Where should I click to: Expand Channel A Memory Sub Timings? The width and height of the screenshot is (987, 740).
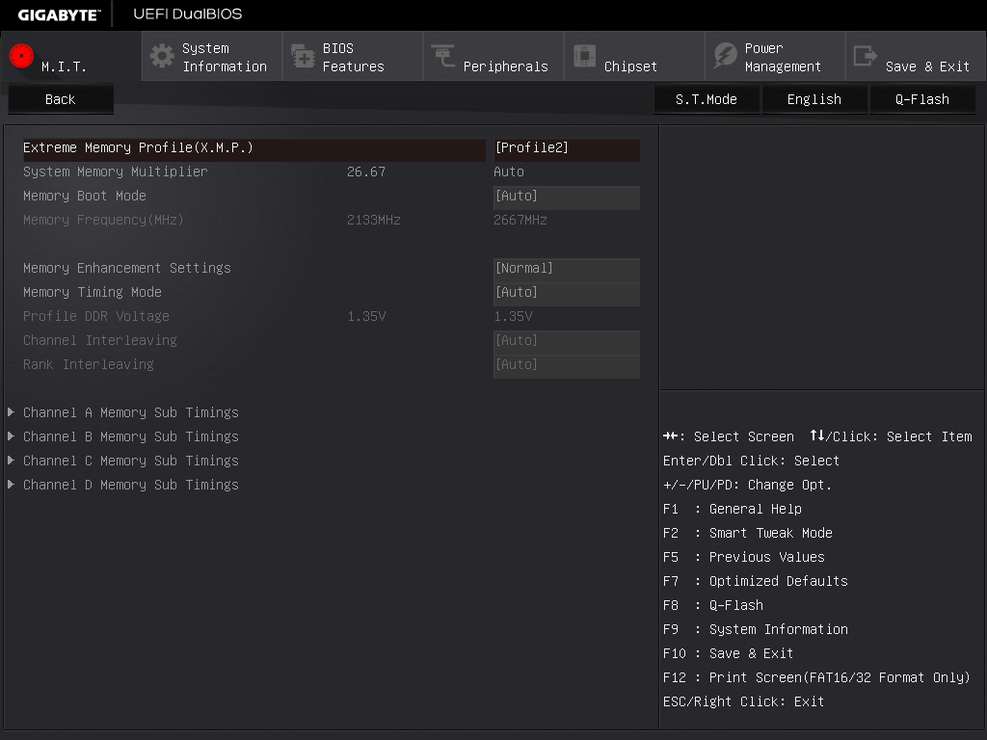click(130, 412)
